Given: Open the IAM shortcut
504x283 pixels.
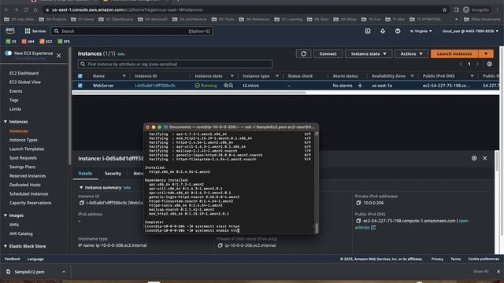Looking at the screenshot, I should 28,42.
